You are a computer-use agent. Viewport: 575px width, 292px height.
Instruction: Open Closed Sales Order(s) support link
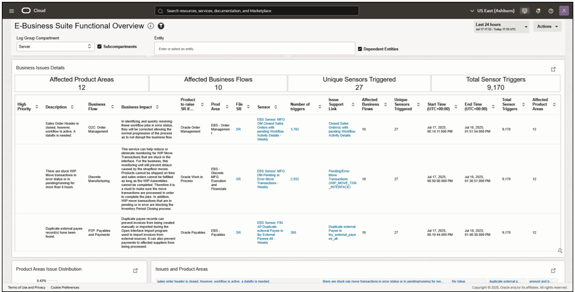coord(342,129)
